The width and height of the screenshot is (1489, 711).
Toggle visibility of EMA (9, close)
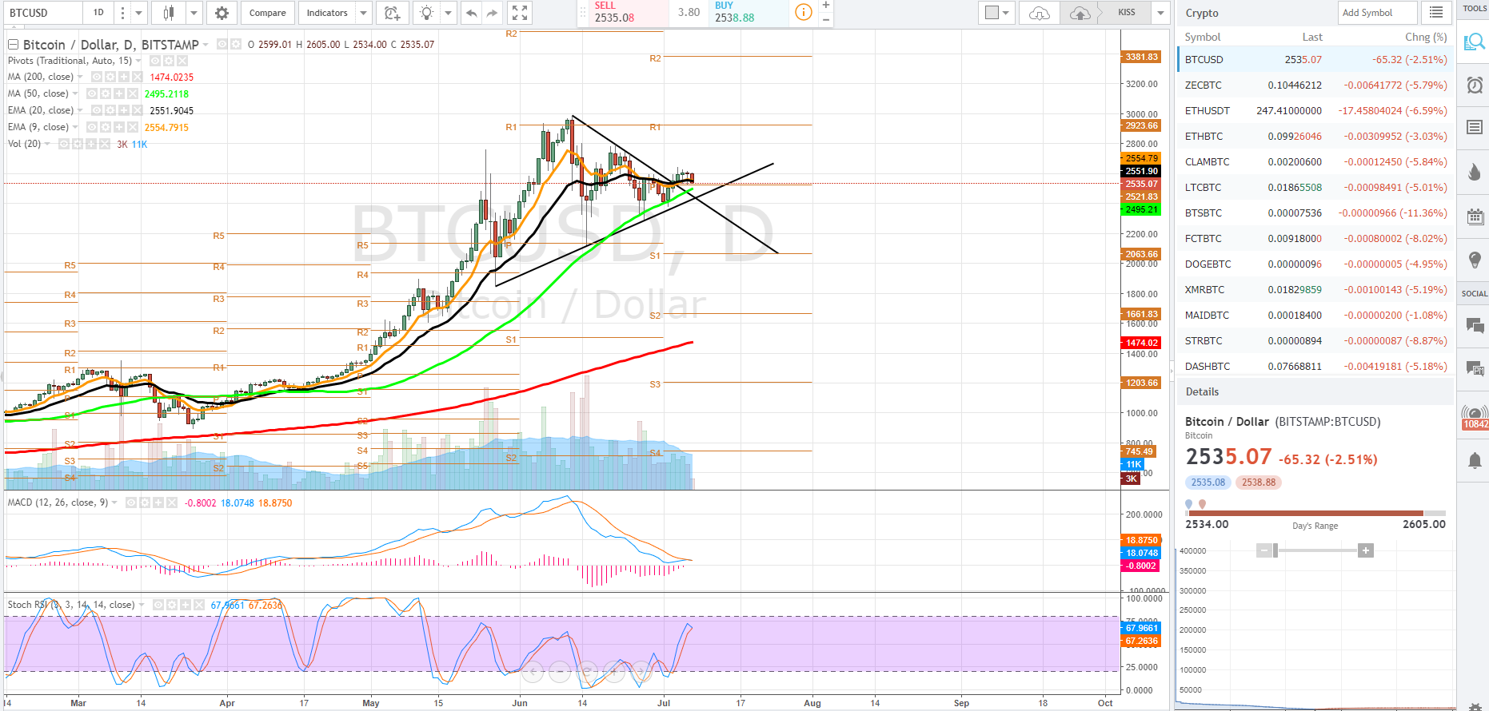tap(92, 127)
